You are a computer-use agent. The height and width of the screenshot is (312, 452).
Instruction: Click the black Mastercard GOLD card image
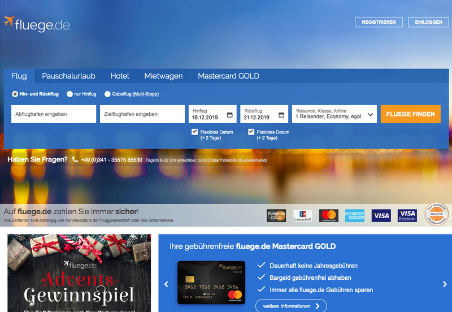pos(211,283)
